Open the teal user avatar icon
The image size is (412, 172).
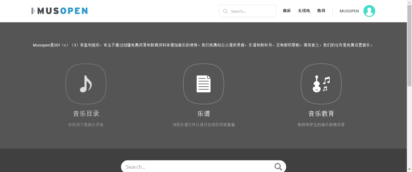[x=369, y=11]
